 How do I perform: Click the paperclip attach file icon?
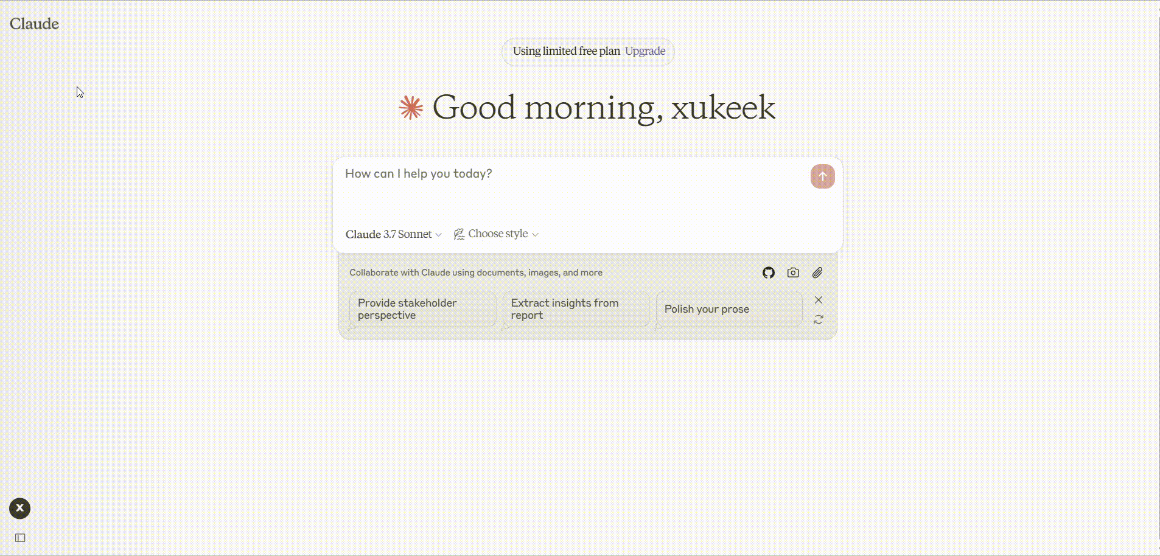tap(817, 273)
